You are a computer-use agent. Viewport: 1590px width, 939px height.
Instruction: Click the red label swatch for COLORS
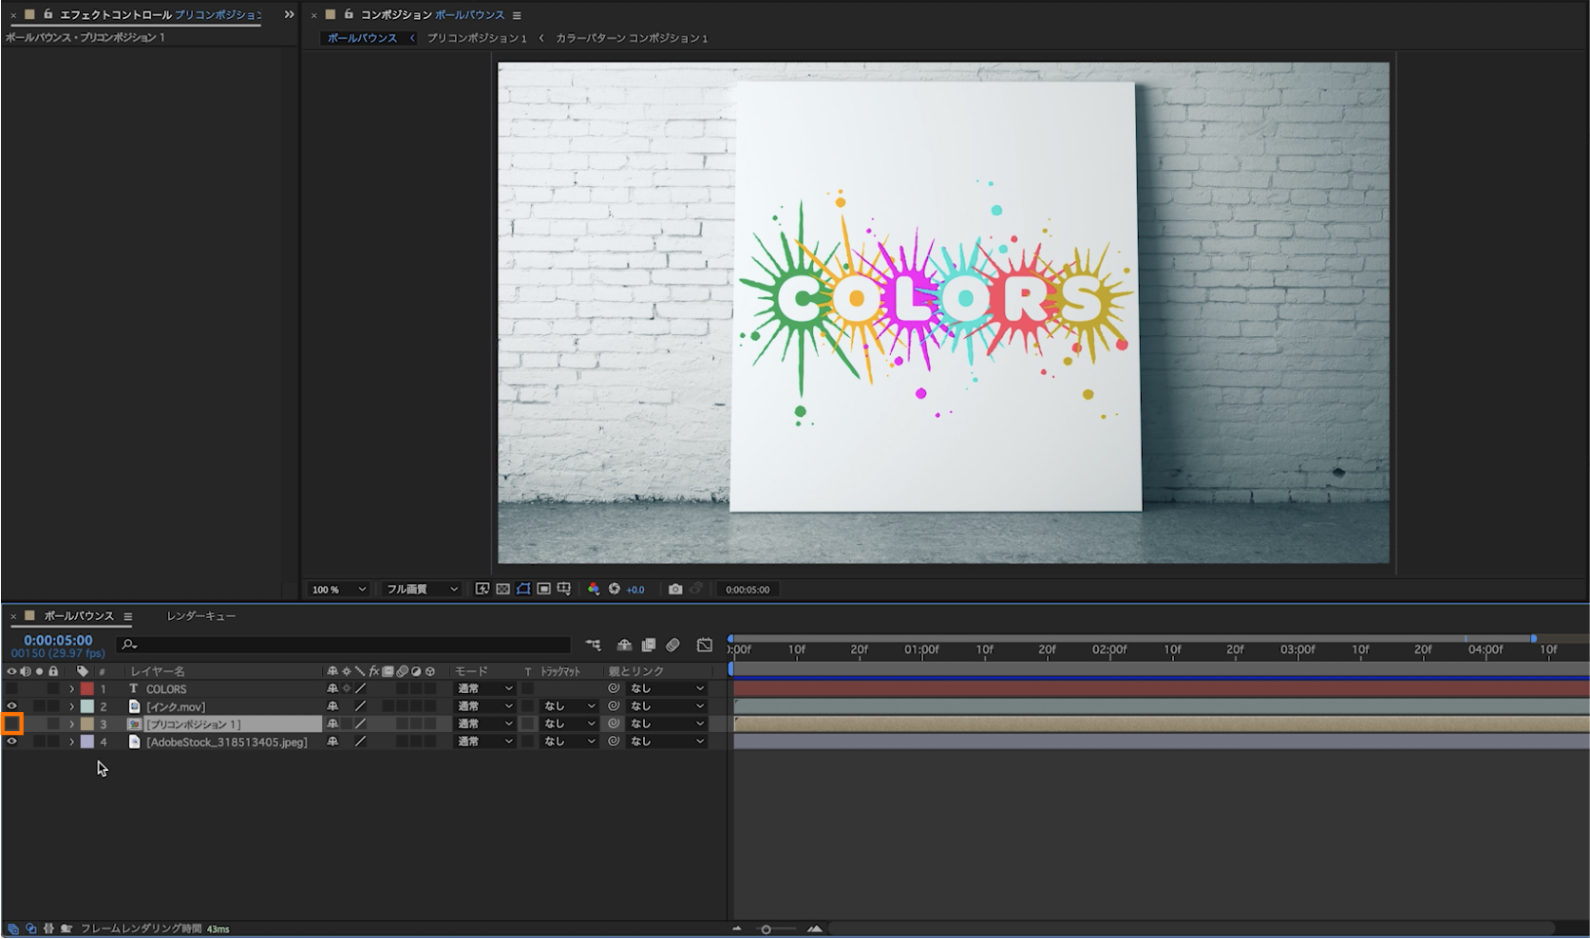pos(87,689)
